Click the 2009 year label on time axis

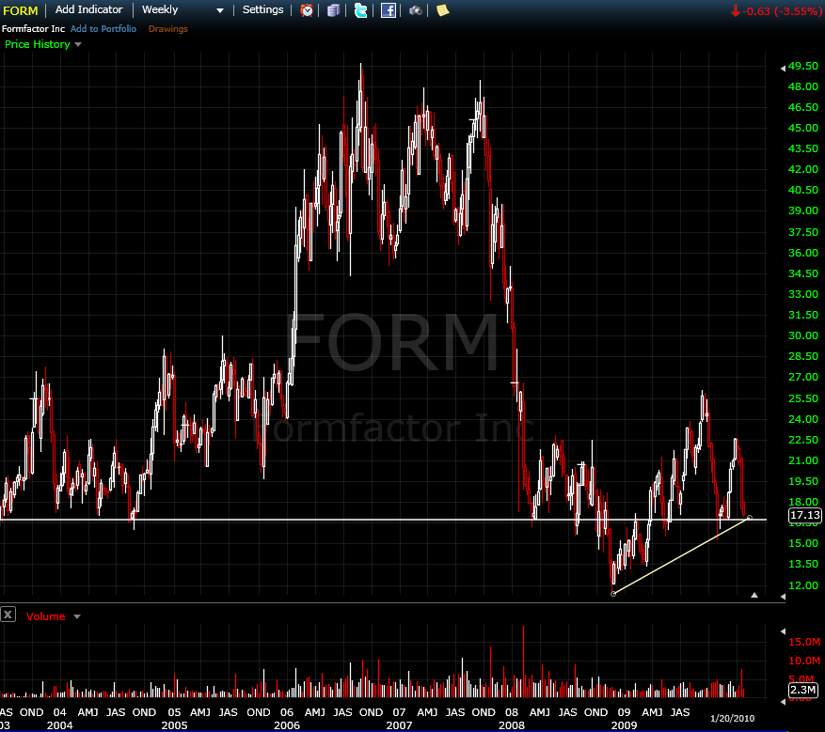click(x=624, y=725)
